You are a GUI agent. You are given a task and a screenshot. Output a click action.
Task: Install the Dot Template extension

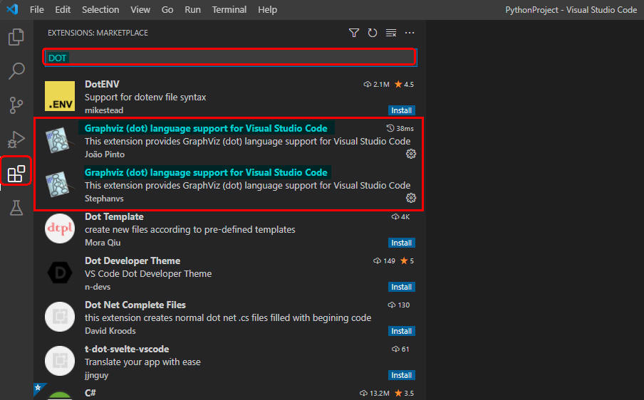click(x=401, y=243)
